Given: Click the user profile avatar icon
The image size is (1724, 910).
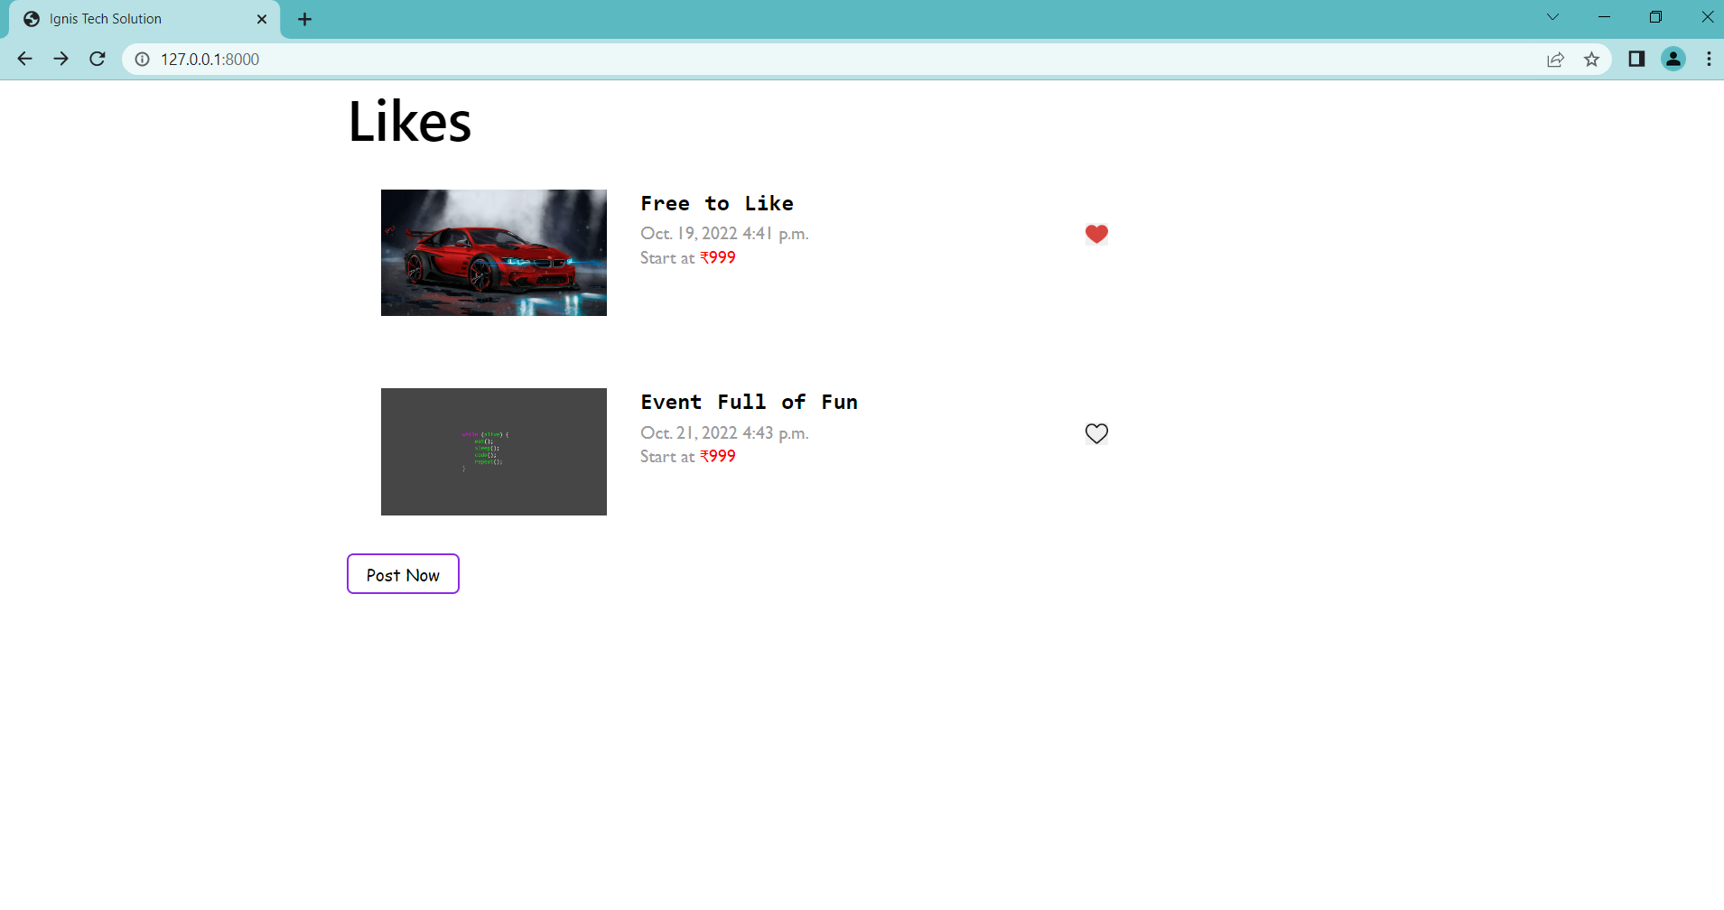Looking at the screenshot, I should point(1673,59).
